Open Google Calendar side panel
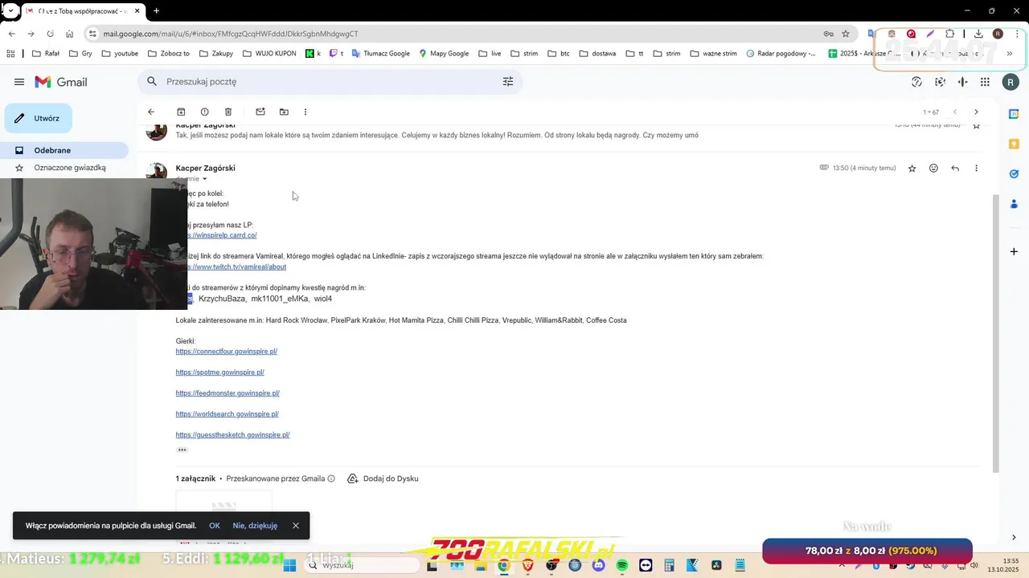 pyautogui.click(x=1014, y=114)
